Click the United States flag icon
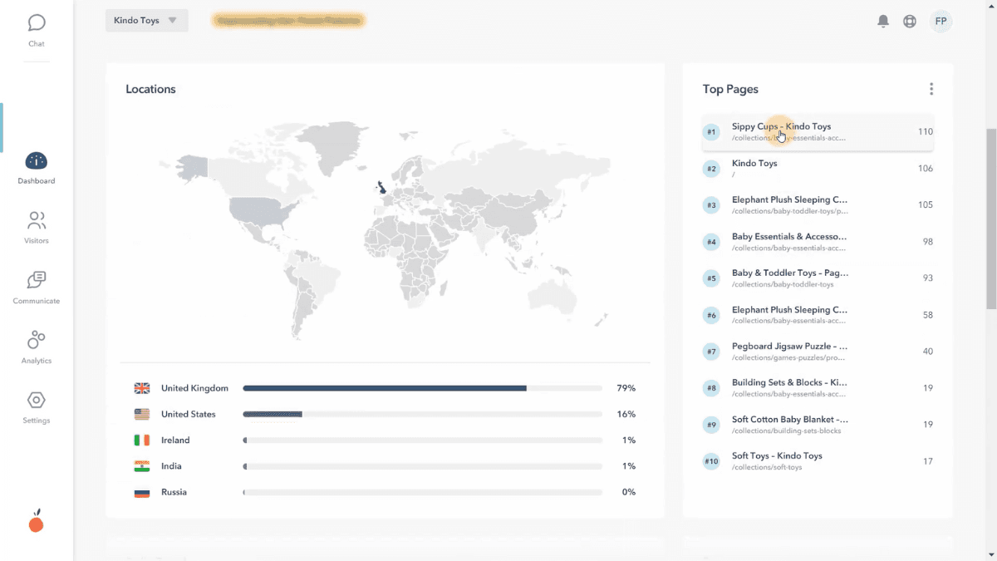The height and width of the screenshot is (561, 997). [x=142, y=414]
